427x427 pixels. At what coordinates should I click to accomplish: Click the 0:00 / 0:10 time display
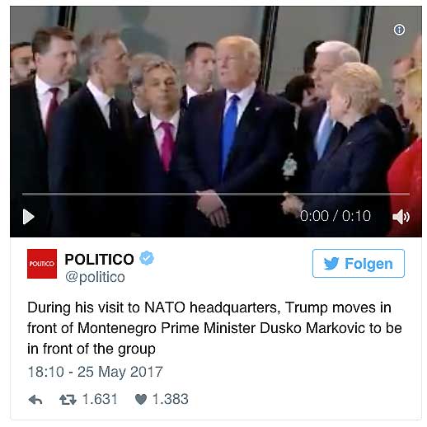tap(335, 216)
